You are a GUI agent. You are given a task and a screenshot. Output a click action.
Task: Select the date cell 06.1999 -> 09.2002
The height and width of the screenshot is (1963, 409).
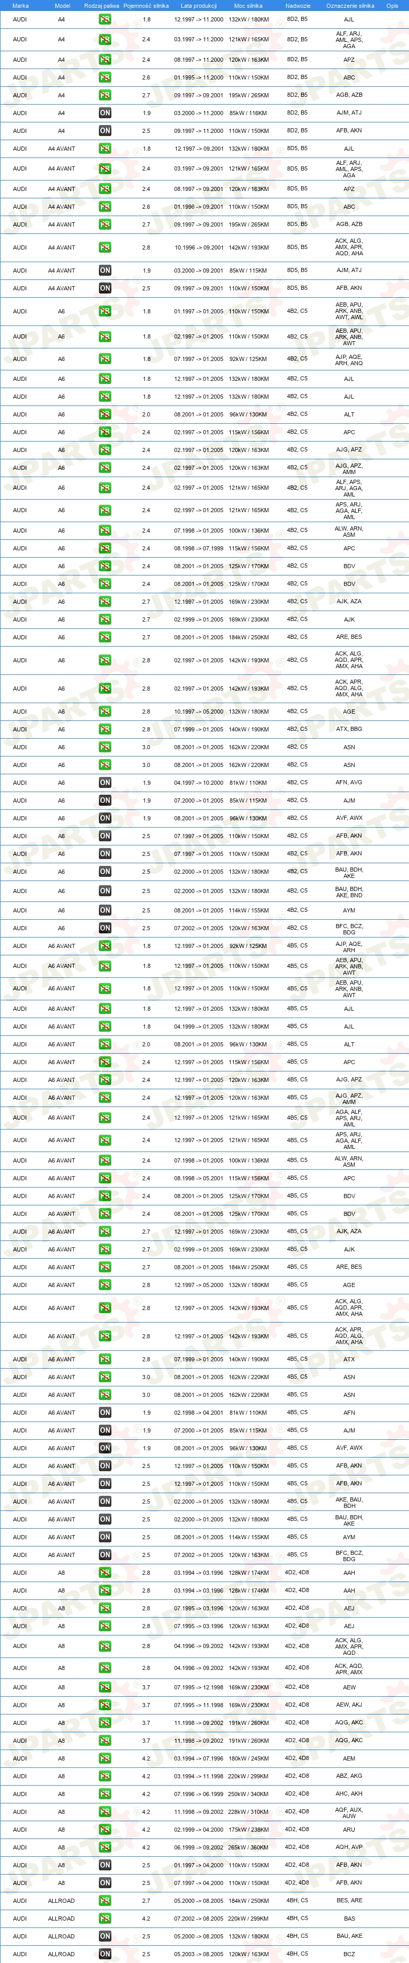(x=199, y=1848)
